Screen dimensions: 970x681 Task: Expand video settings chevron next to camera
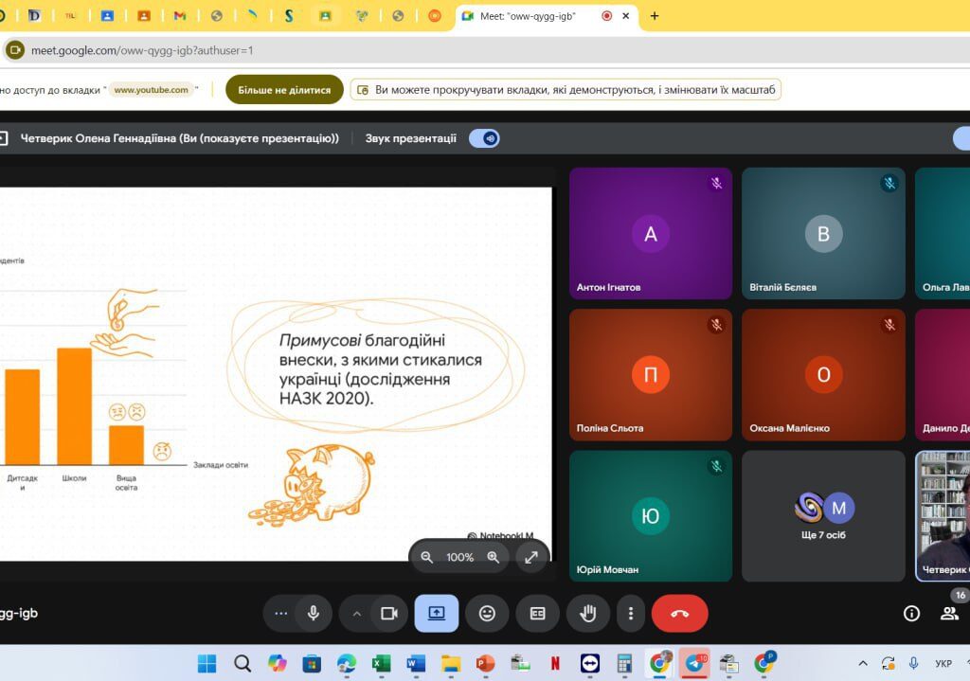(357, 613)
